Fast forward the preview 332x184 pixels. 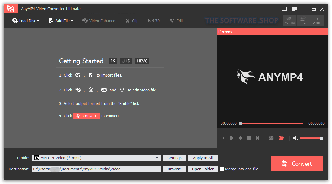[240, 138]
